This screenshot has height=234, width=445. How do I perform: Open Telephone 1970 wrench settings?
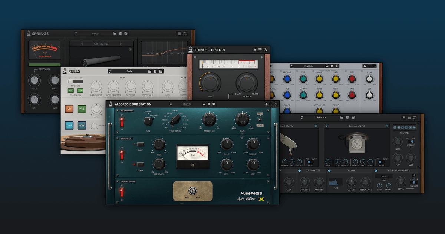click(x=327, y=126)
